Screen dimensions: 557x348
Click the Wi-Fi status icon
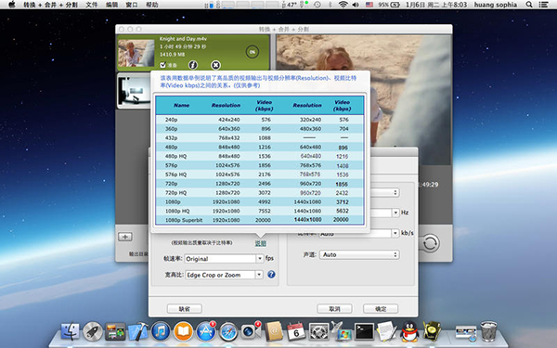coord(343,5)
